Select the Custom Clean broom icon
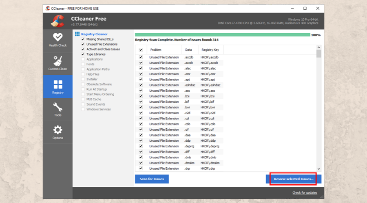Screen dimensions: 367x203 tap(57, 60)
